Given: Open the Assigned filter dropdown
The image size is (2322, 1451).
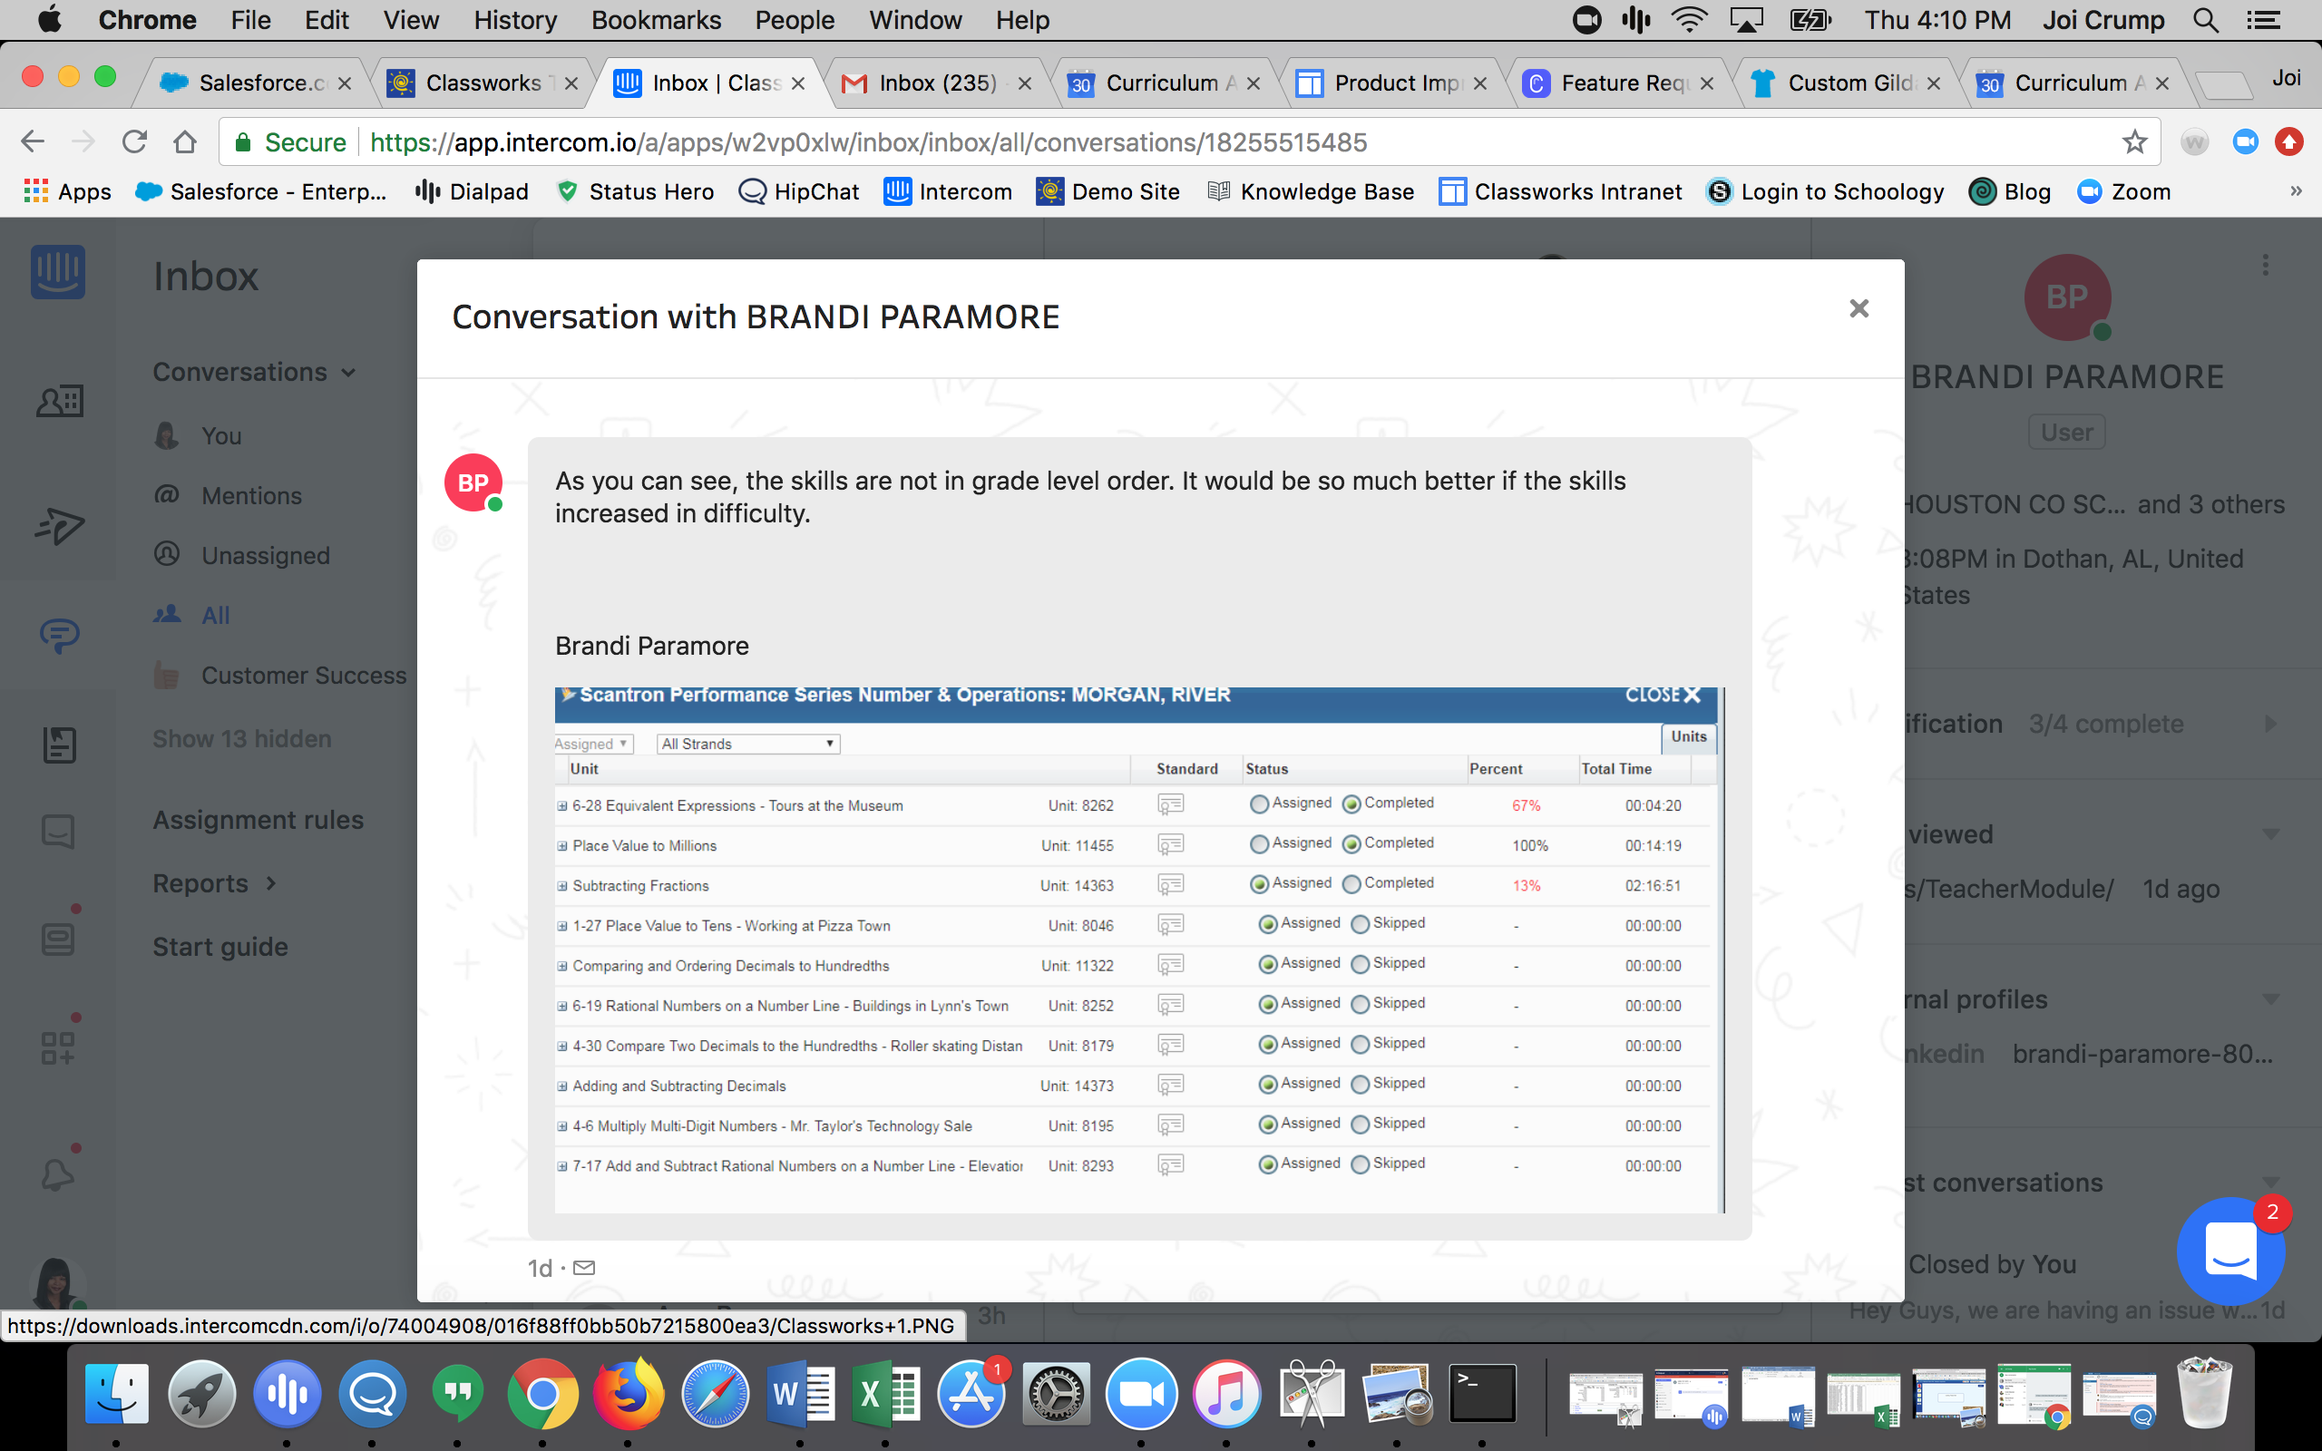Looking at the screenshot, I should (593, 744).
